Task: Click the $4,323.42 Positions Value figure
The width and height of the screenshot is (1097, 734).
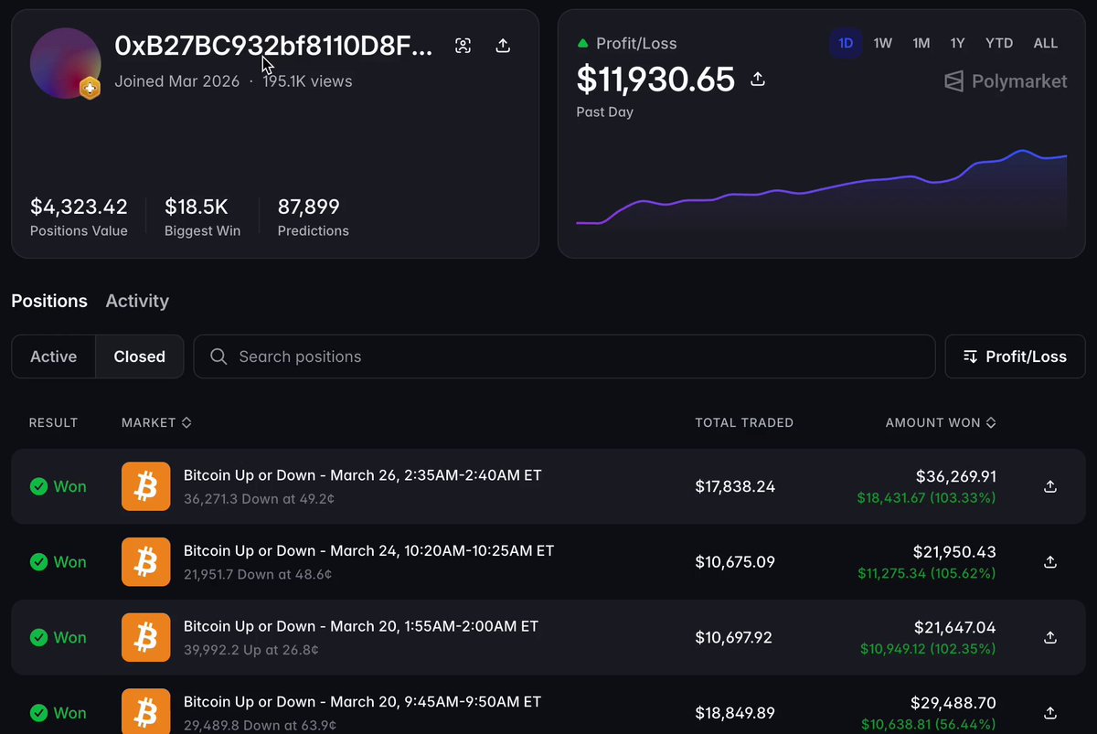Action: [79, 207]
